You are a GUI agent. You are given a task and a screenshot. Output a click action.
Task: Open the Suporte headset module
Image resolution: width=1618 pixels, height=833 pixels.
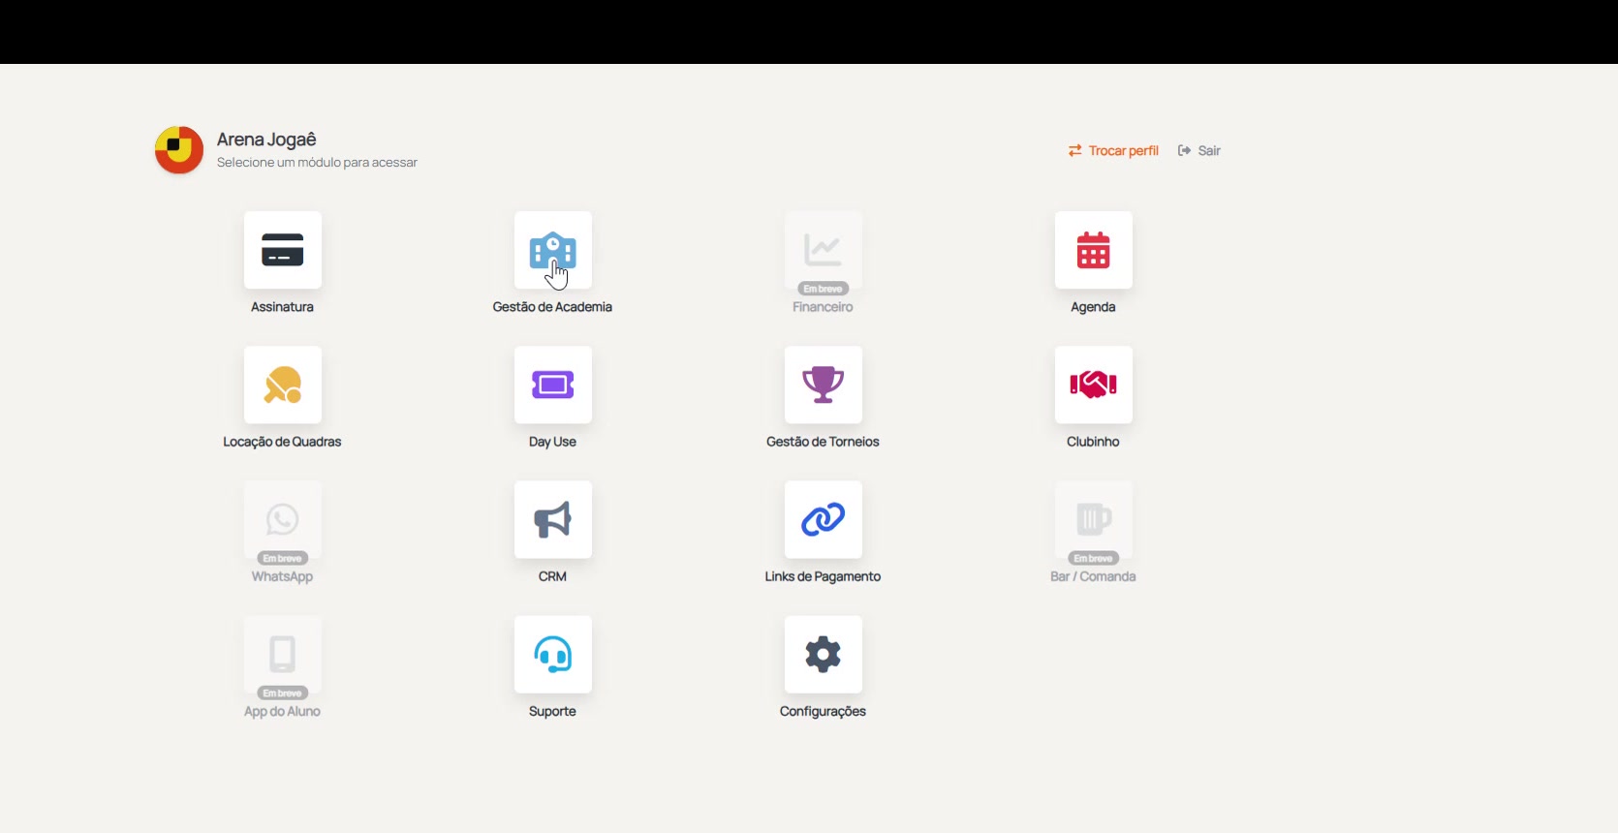click(552, 654)
